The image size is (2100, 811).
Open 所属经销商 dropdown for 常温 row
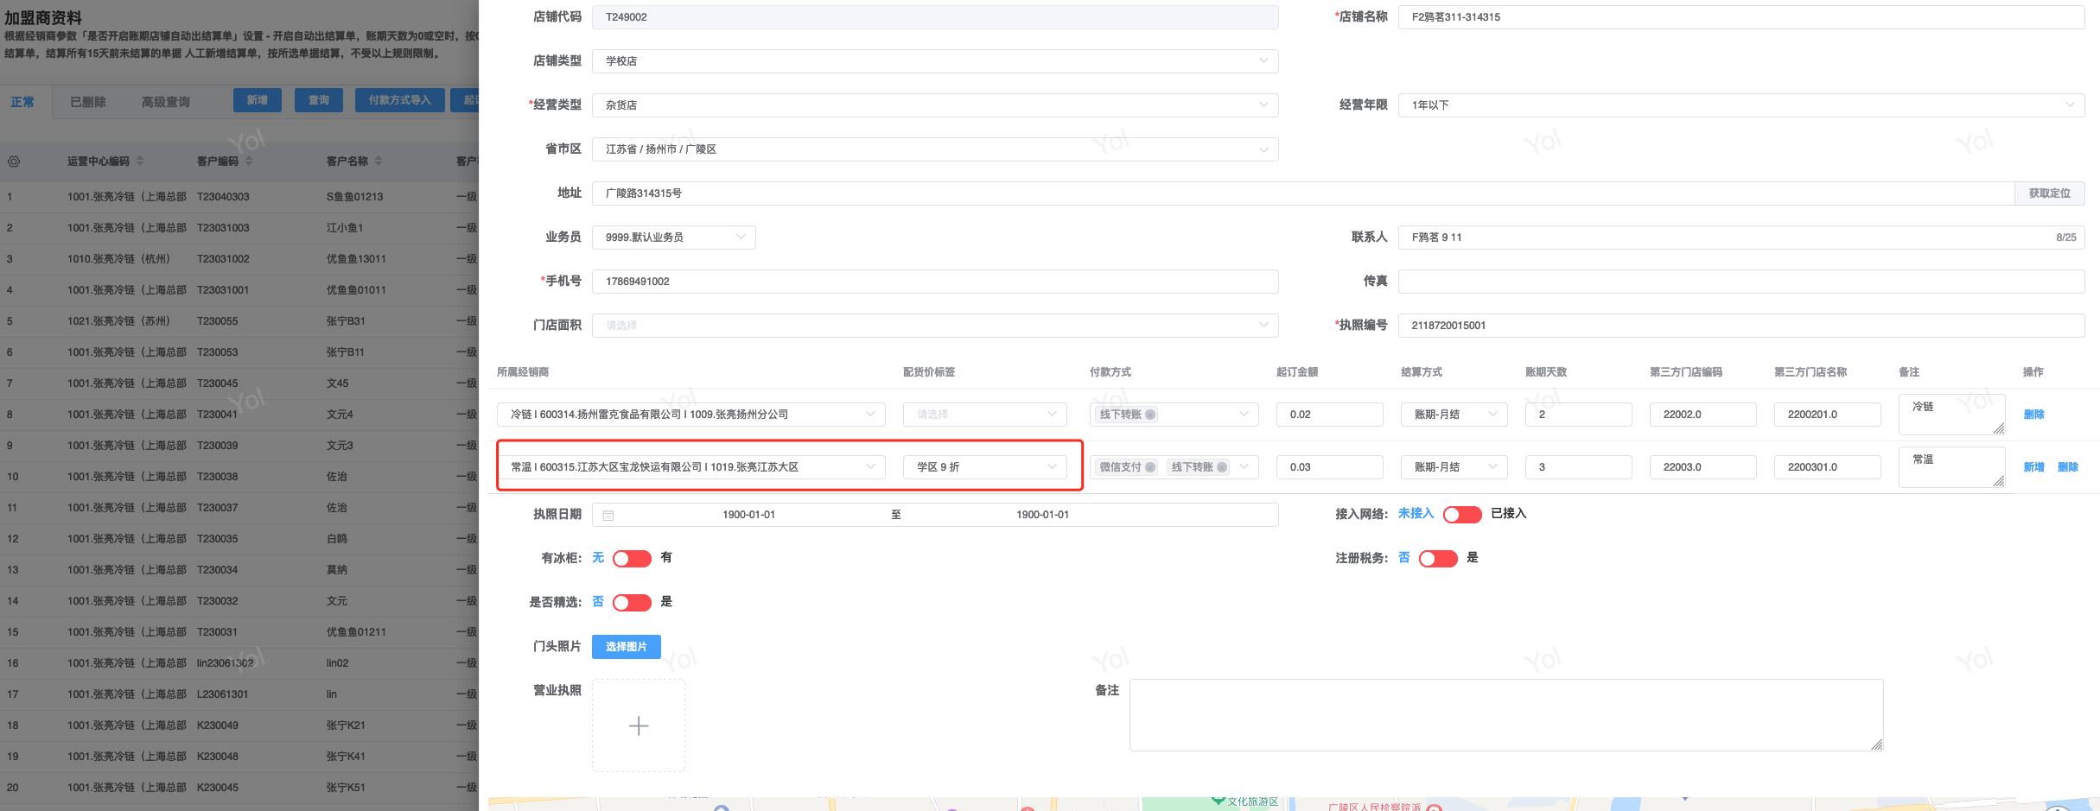[x=691, y=467]
